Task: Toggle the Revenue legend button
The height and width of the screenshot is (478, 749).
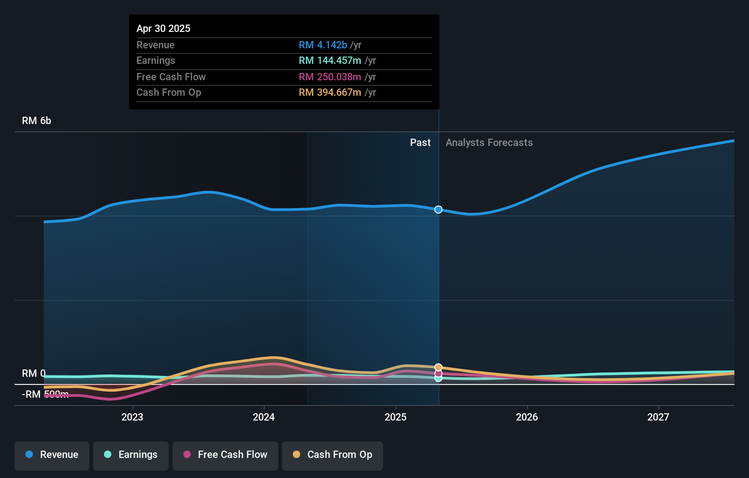Action: pyautogui.click(x=52, y=456)
